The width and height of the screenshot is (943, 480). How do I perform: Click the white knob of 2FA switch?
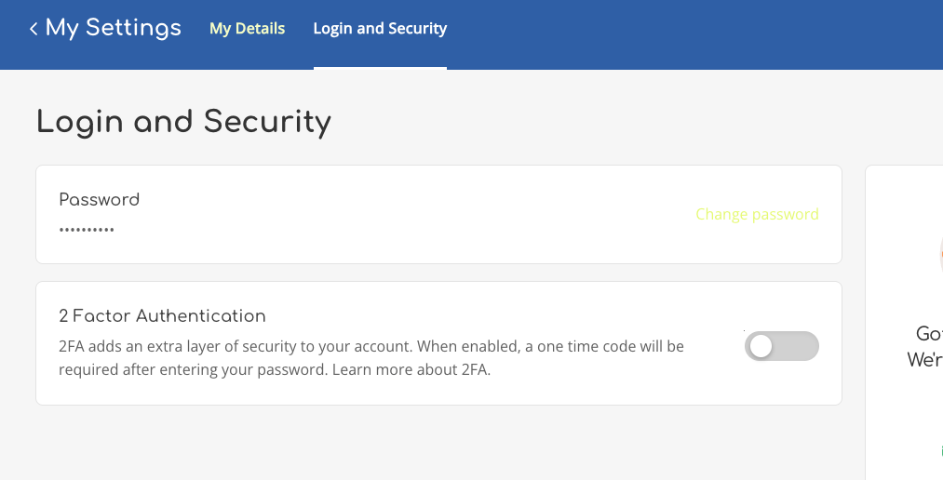coord(761,346)
